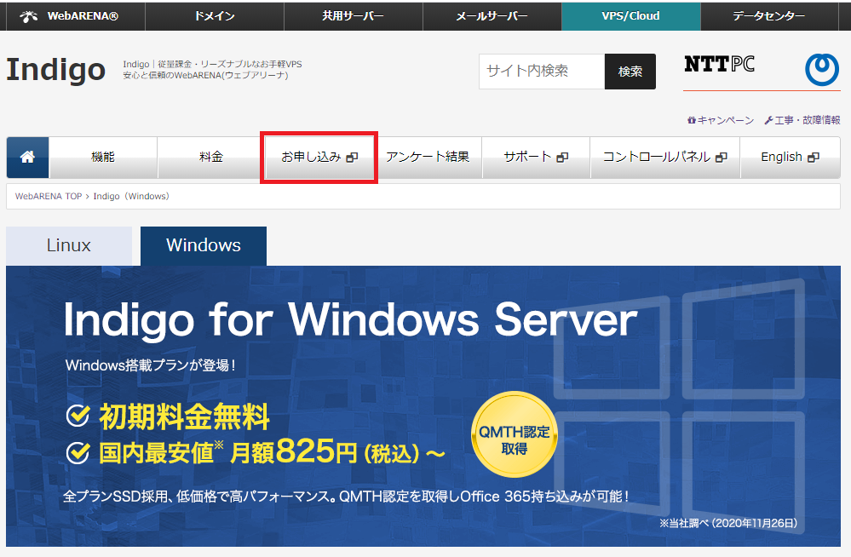Select the VPS/Cloud top navigation item
851x557 pixels.
pyautogui.click(x=630, y=16)
